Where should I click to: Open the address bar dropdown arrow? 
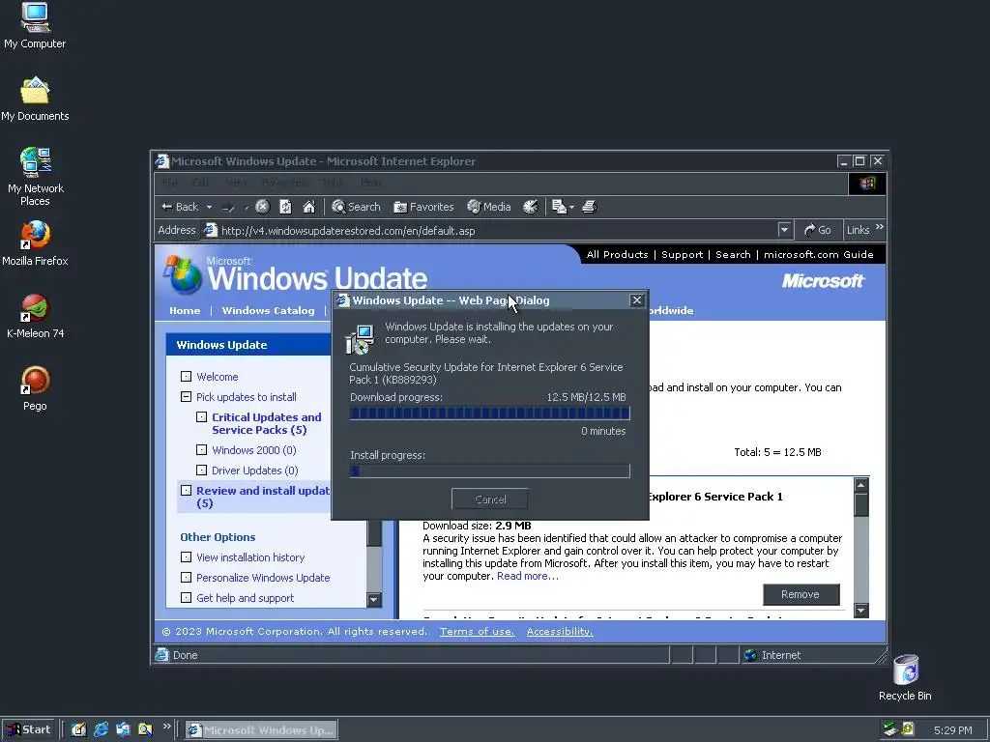[784, 230]
